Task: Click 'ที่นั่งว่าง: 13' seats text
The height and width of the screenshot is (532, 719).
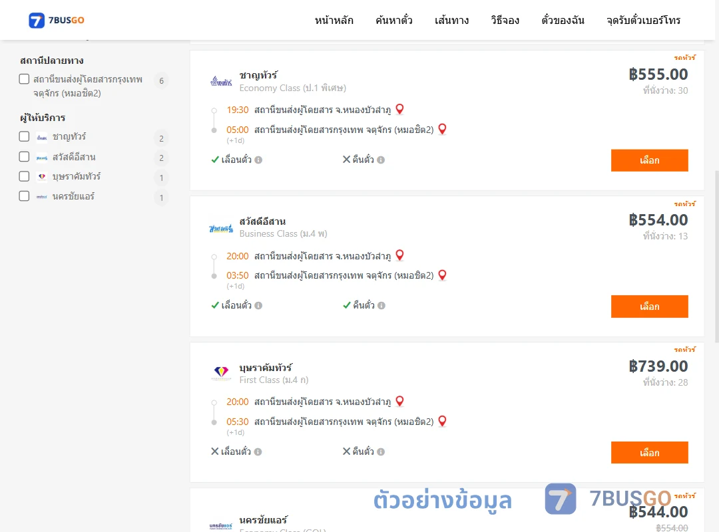Action: pos(665,237)
